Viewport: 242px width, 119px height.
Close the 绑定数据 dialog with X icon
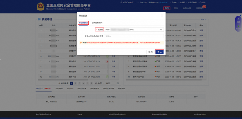(x=162, y=16)
